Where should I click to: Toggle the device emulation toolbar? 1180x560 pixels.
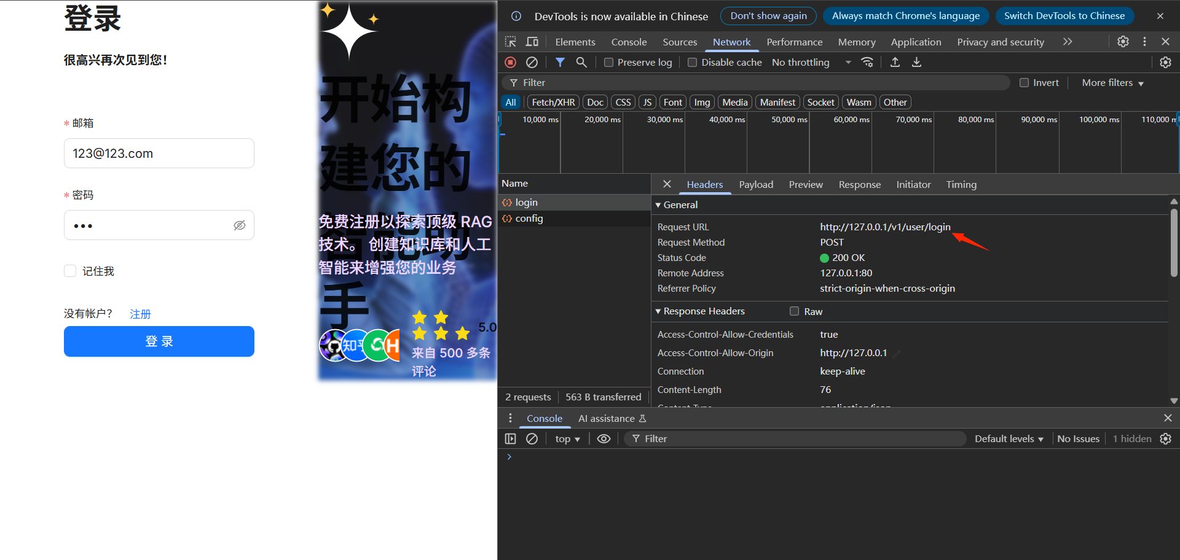[x=532, y=42]
